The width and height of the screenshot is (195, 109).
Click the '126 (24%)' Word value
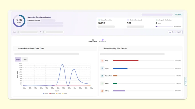coord(178,68)
